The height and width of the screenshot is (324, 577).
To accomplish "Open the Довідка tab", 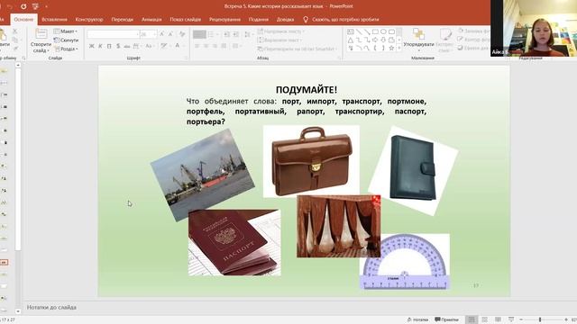I will pos(285,20).
